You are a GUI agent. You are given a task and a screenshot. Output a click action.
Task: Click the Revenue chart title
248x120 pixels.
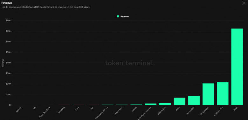click(6, 3)
